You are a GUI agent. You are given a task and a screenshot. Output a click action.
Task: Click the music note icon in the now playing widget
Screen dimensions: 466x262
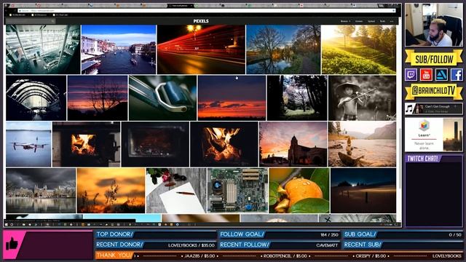coord(409,108)
